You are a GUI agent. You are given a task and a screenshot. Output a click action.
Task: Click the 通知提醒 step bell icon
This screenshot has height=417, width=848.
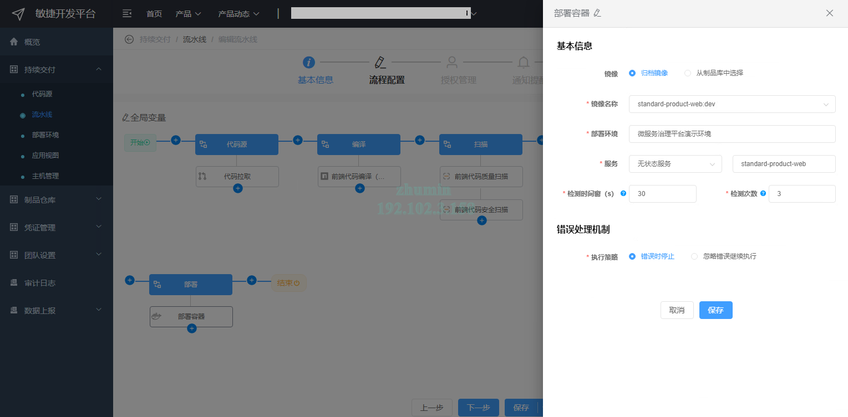coord(523,62)
